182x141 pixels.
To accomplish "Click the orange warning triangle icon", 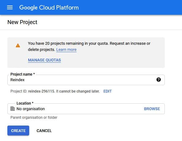I will click(x=18, y=45).
